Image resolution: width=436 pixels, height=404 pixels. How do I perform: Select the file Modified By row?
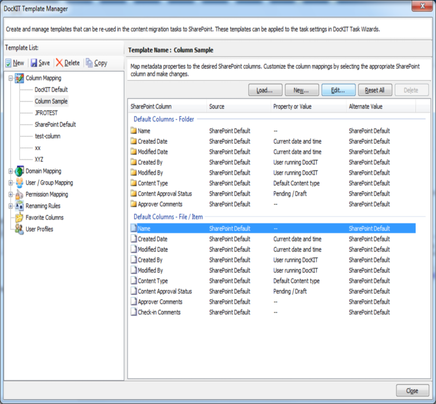(x=273, y=270)
